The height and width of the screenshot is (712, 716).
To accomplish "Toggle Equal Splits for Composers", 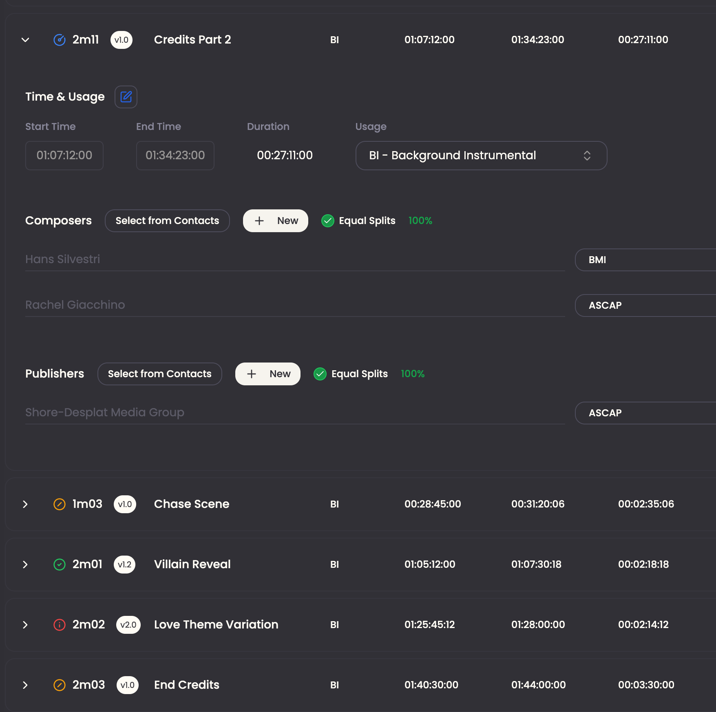I will (328, 221).
